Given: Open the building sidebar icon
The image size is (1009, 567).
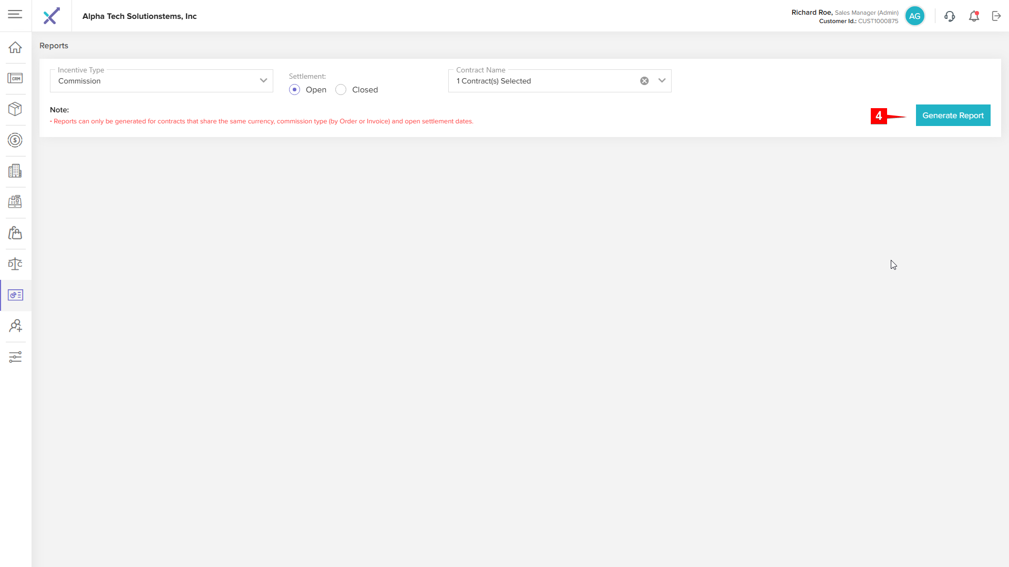Looking at the screenshot, I should click(15, 171).
